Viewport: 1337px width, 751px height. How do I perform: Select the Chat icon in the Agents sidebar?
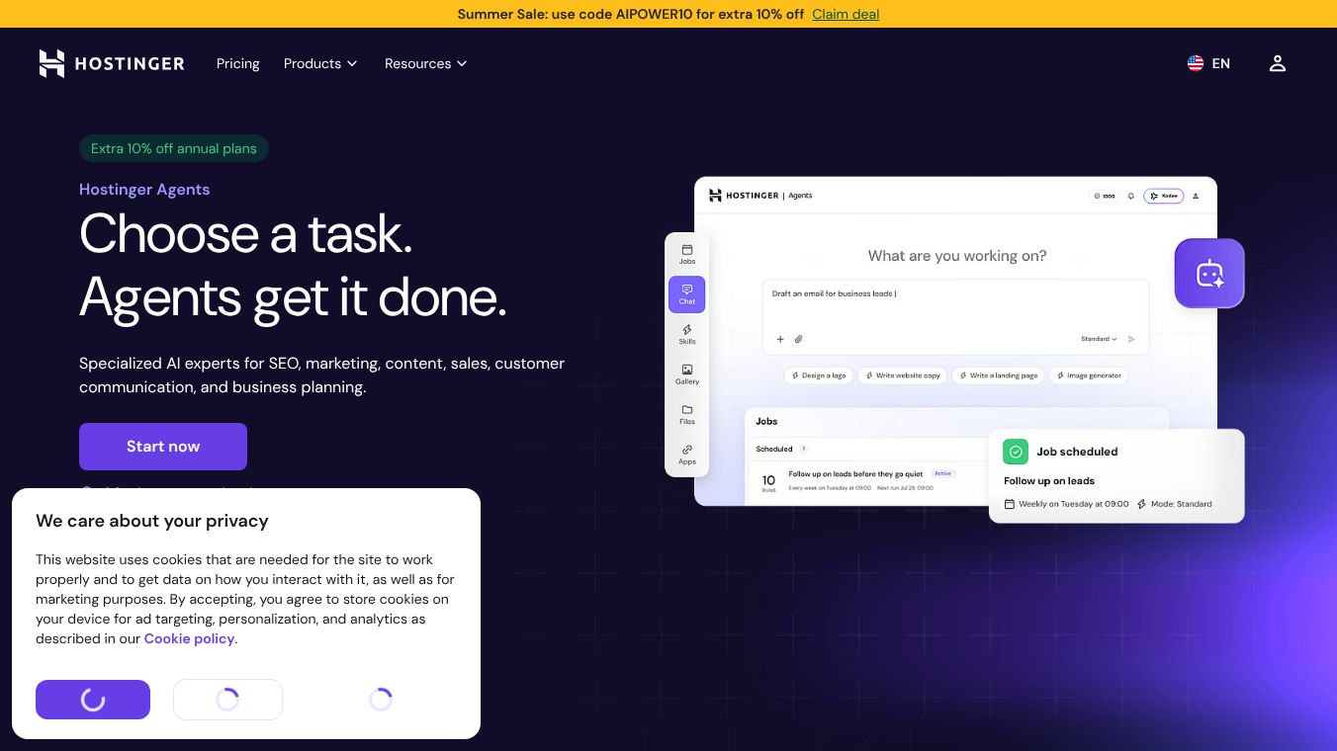click(x=687, y=294)
